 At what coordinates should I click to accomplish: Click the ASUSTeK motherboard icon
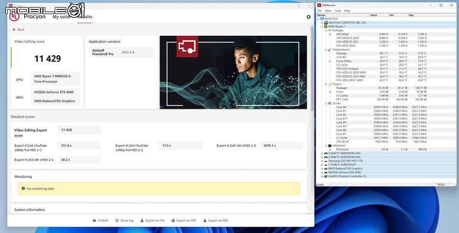tap(326, 22)
